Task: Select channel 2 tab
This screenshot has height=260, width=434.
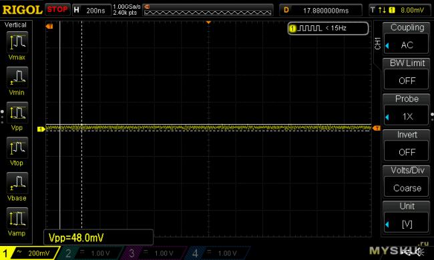Action: coord(90,253)
